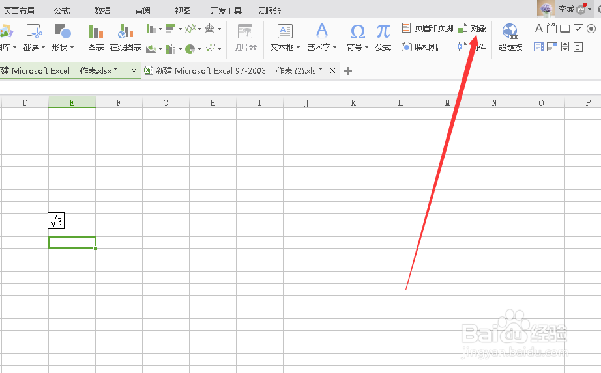
Task: Expand the 截屏 dropdown arrow
Action: 43,48
